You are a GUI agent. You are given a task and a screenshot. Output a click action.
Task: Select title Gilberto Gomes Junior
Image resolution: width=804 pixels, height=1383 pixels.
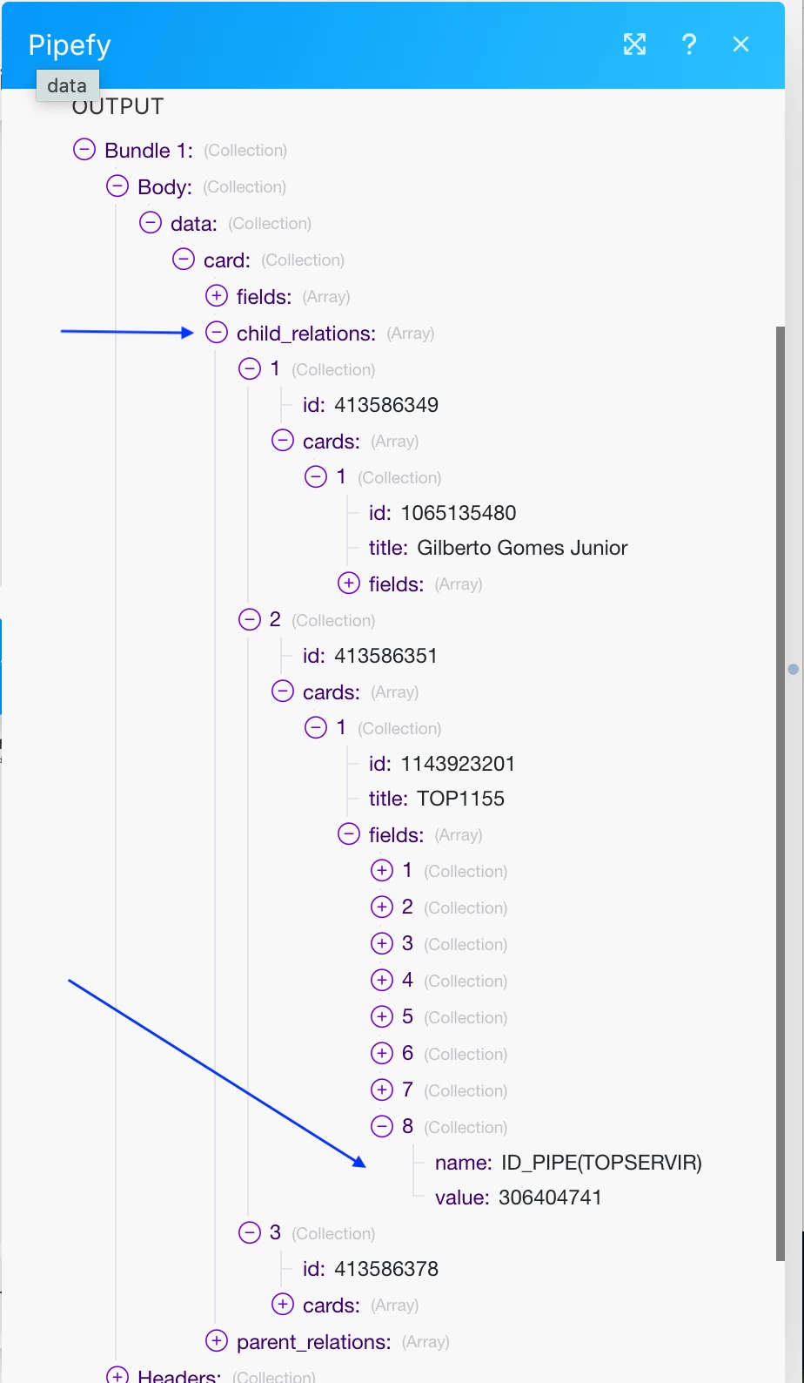pyautogui.click(x=522, y=548)
